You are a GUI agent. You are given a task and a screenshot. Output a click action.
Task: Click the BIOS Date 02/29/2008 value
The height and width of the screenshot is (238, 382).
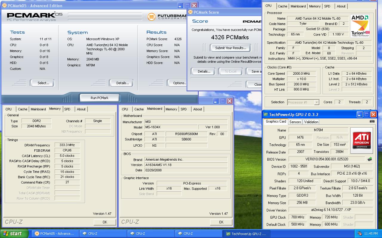(x=186, y=170)
